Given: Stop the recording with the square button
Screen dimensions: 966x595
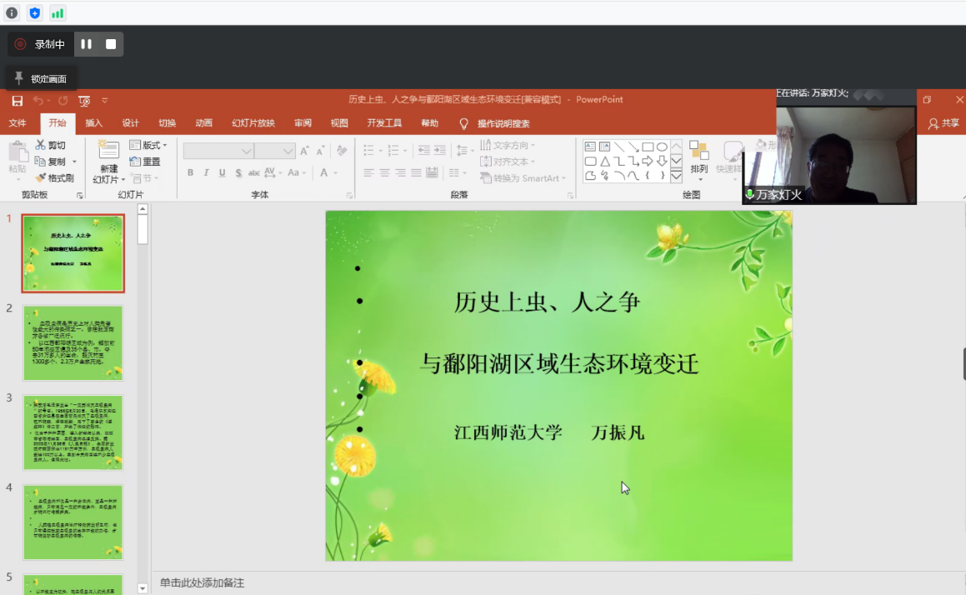Looking at the screenshot, I should point(111,44).
